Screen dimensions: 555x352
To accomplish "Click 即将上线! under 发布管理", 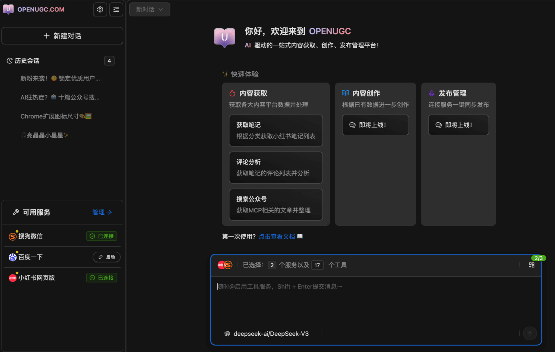I will pos(459,125).
